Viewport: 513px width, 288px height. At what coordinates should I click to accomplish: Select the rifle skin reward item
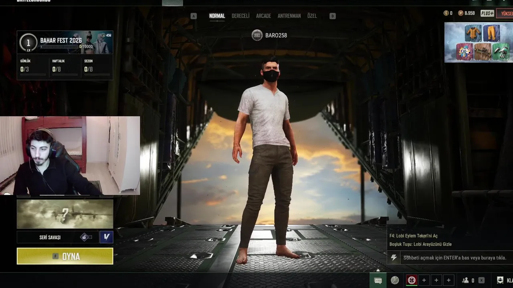click(483, 52)
